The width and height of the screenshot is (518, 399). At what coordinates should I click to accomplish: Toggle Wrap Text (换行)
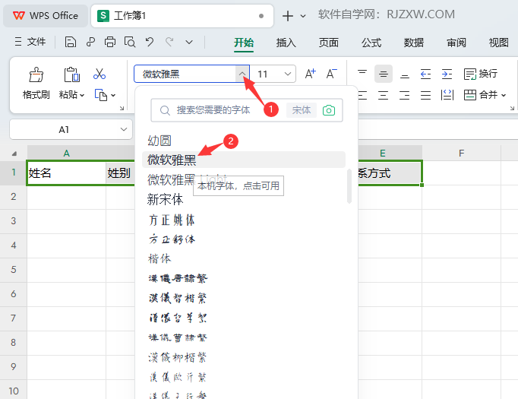click(x=481, y=74)
